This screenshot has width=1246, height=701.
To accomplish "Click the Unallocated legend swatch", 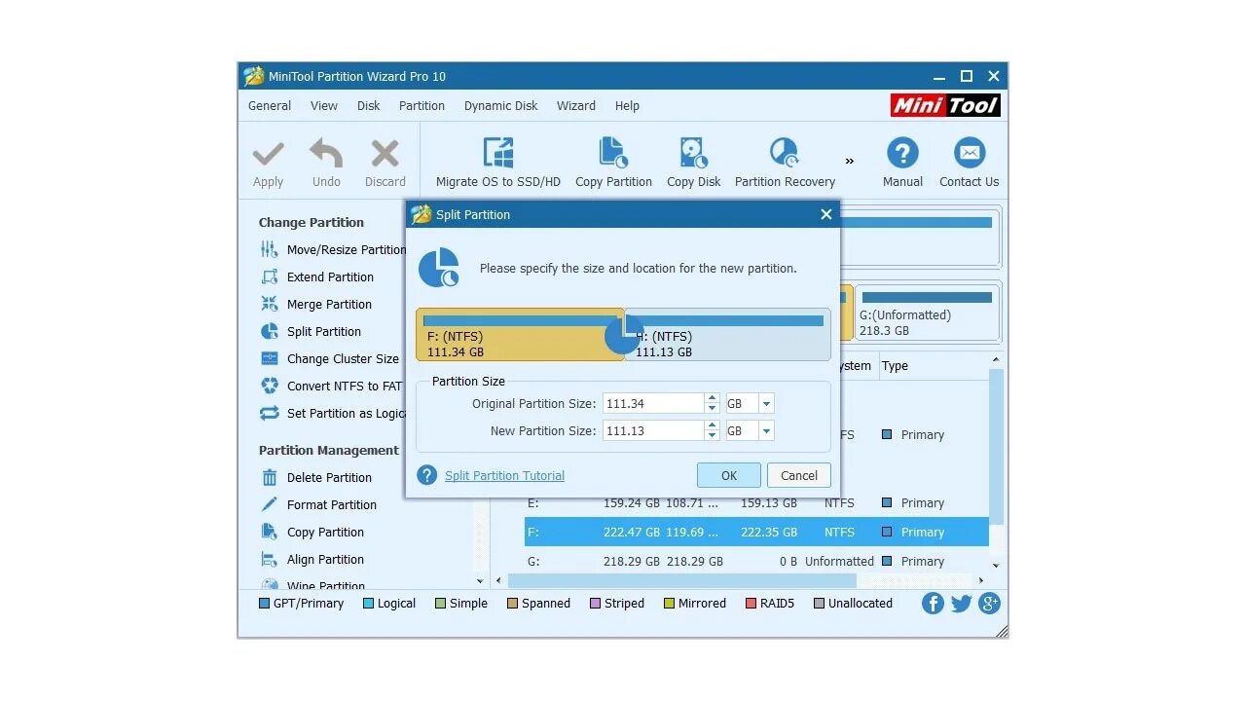I will click(x=819, y=604).
